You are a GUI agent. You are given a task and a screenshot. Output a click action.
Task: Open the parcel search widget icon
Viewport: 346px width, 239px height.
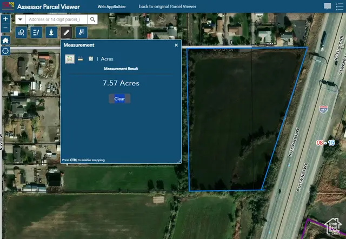coord(22,32)
